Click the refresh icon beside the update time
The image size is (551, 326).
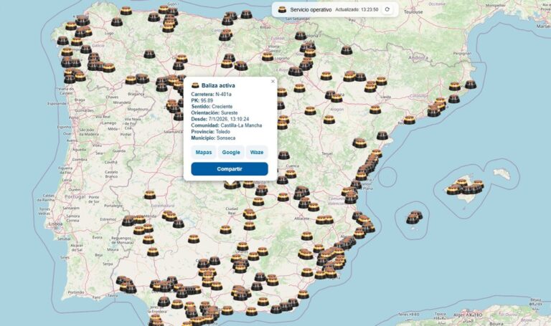point(387,9)
